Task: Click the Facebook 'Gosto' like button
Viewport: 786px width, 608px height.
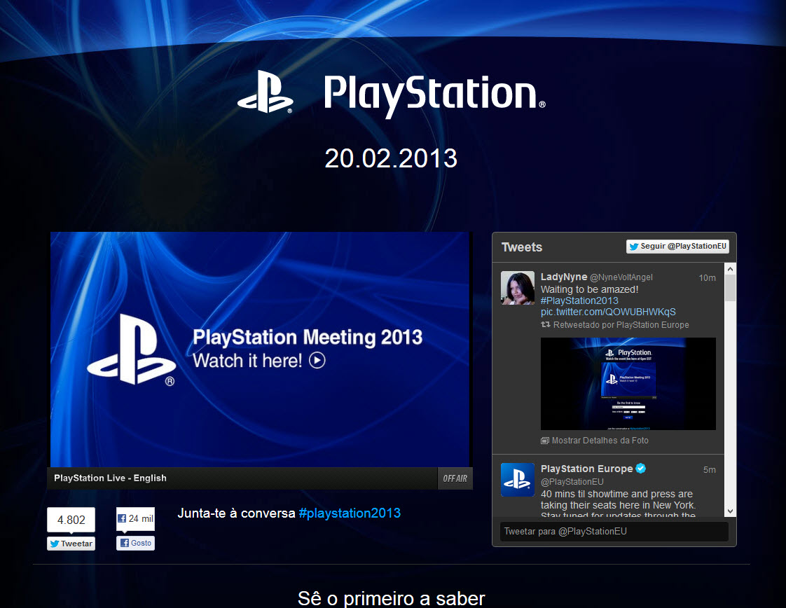Action: 135,543
